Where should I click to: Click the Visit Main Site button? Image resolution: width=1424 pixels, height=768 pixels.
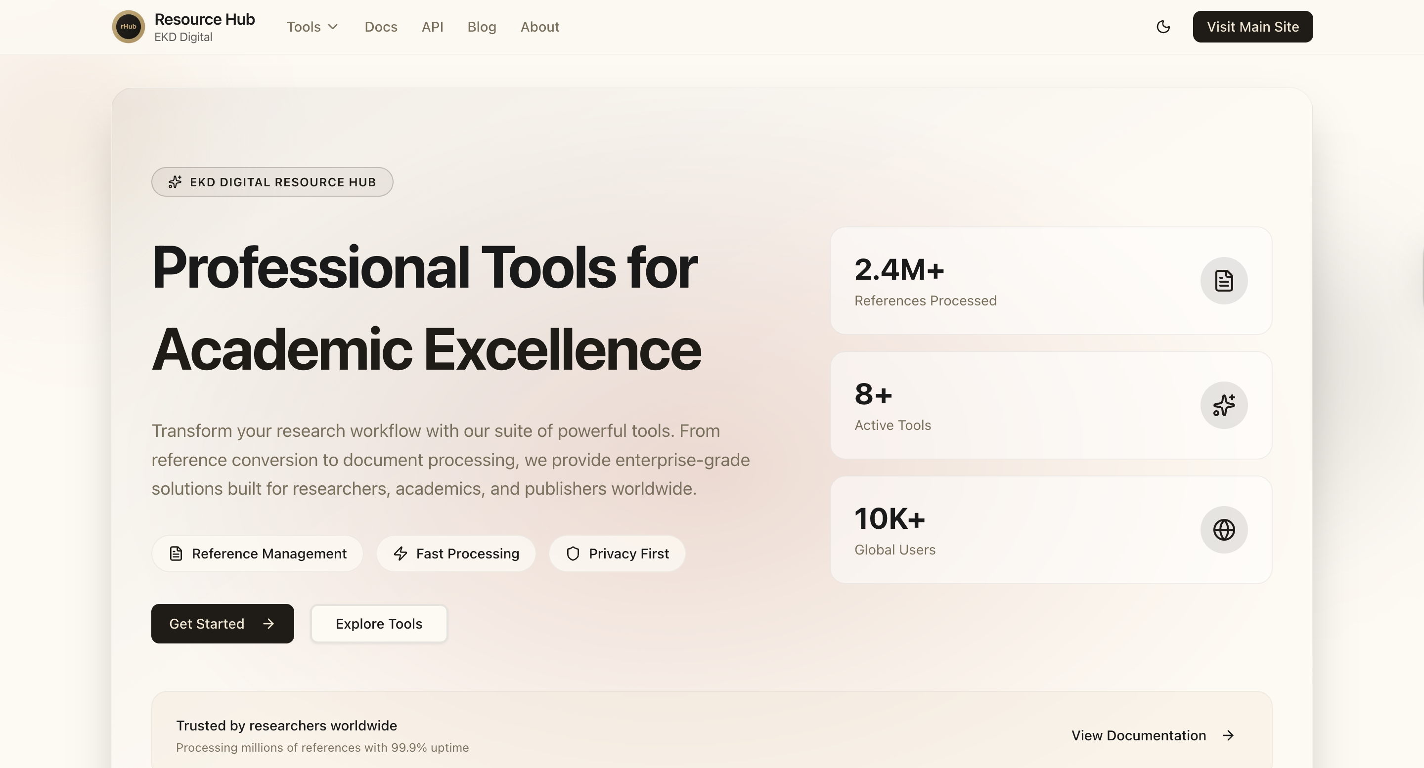click(x=1252, y=27)
